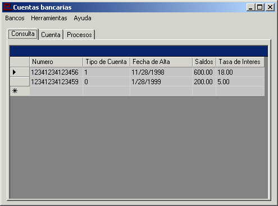Screen dimensions: 278x206
Task: Click the application icon in title bar
Action: point(7,7)
